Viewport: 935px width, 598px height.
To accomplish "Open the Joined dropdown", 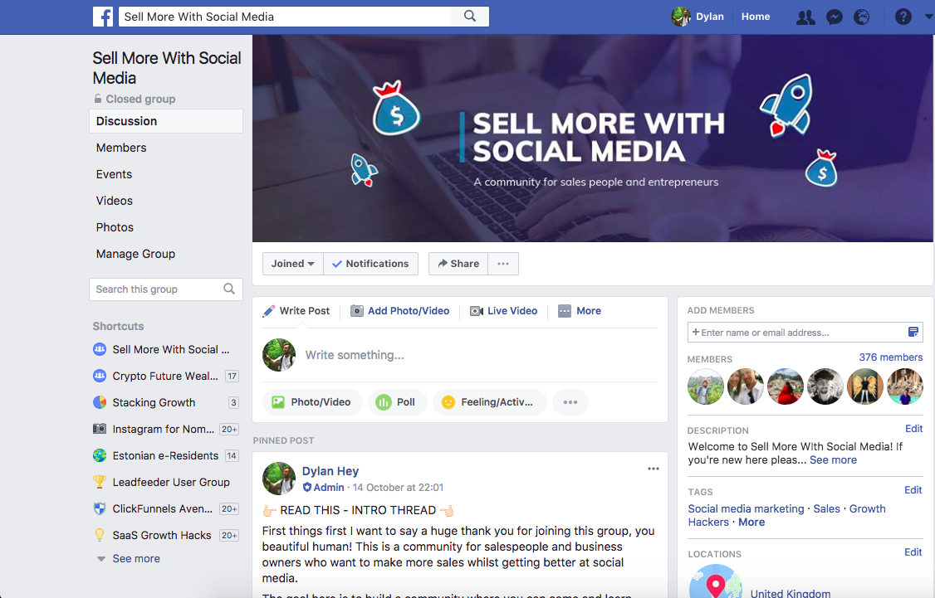I will tap(293, 264).
